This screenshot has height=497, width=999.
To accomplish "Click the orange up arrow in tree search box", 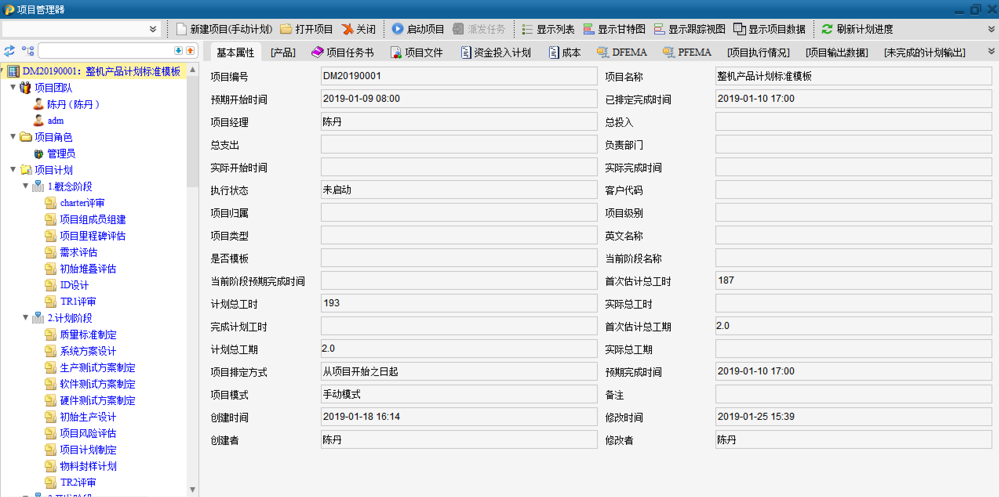I will pyautogui.click(x=190, y=51).
